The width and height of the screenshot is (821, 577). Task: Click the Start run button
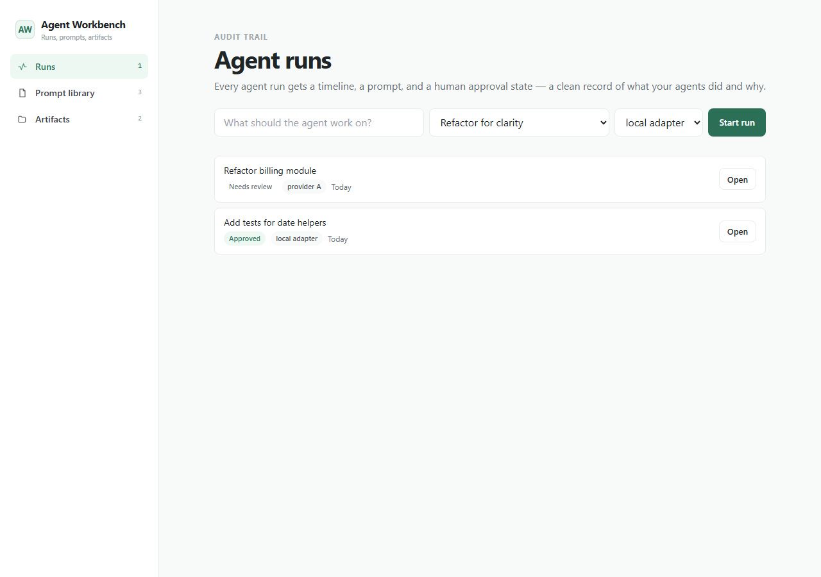point(737,122)
